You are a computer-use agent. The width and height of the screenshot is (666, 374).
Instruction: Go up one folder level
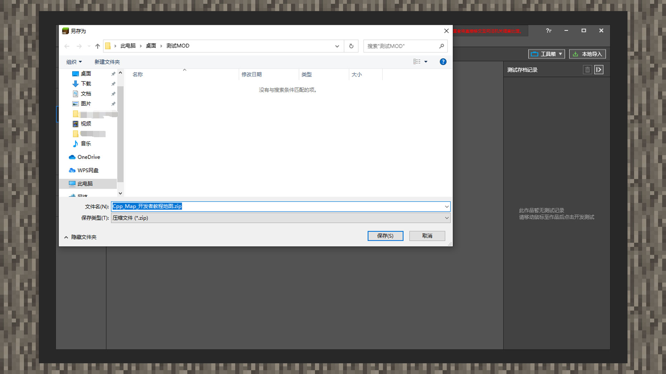[x=97, y=46]
